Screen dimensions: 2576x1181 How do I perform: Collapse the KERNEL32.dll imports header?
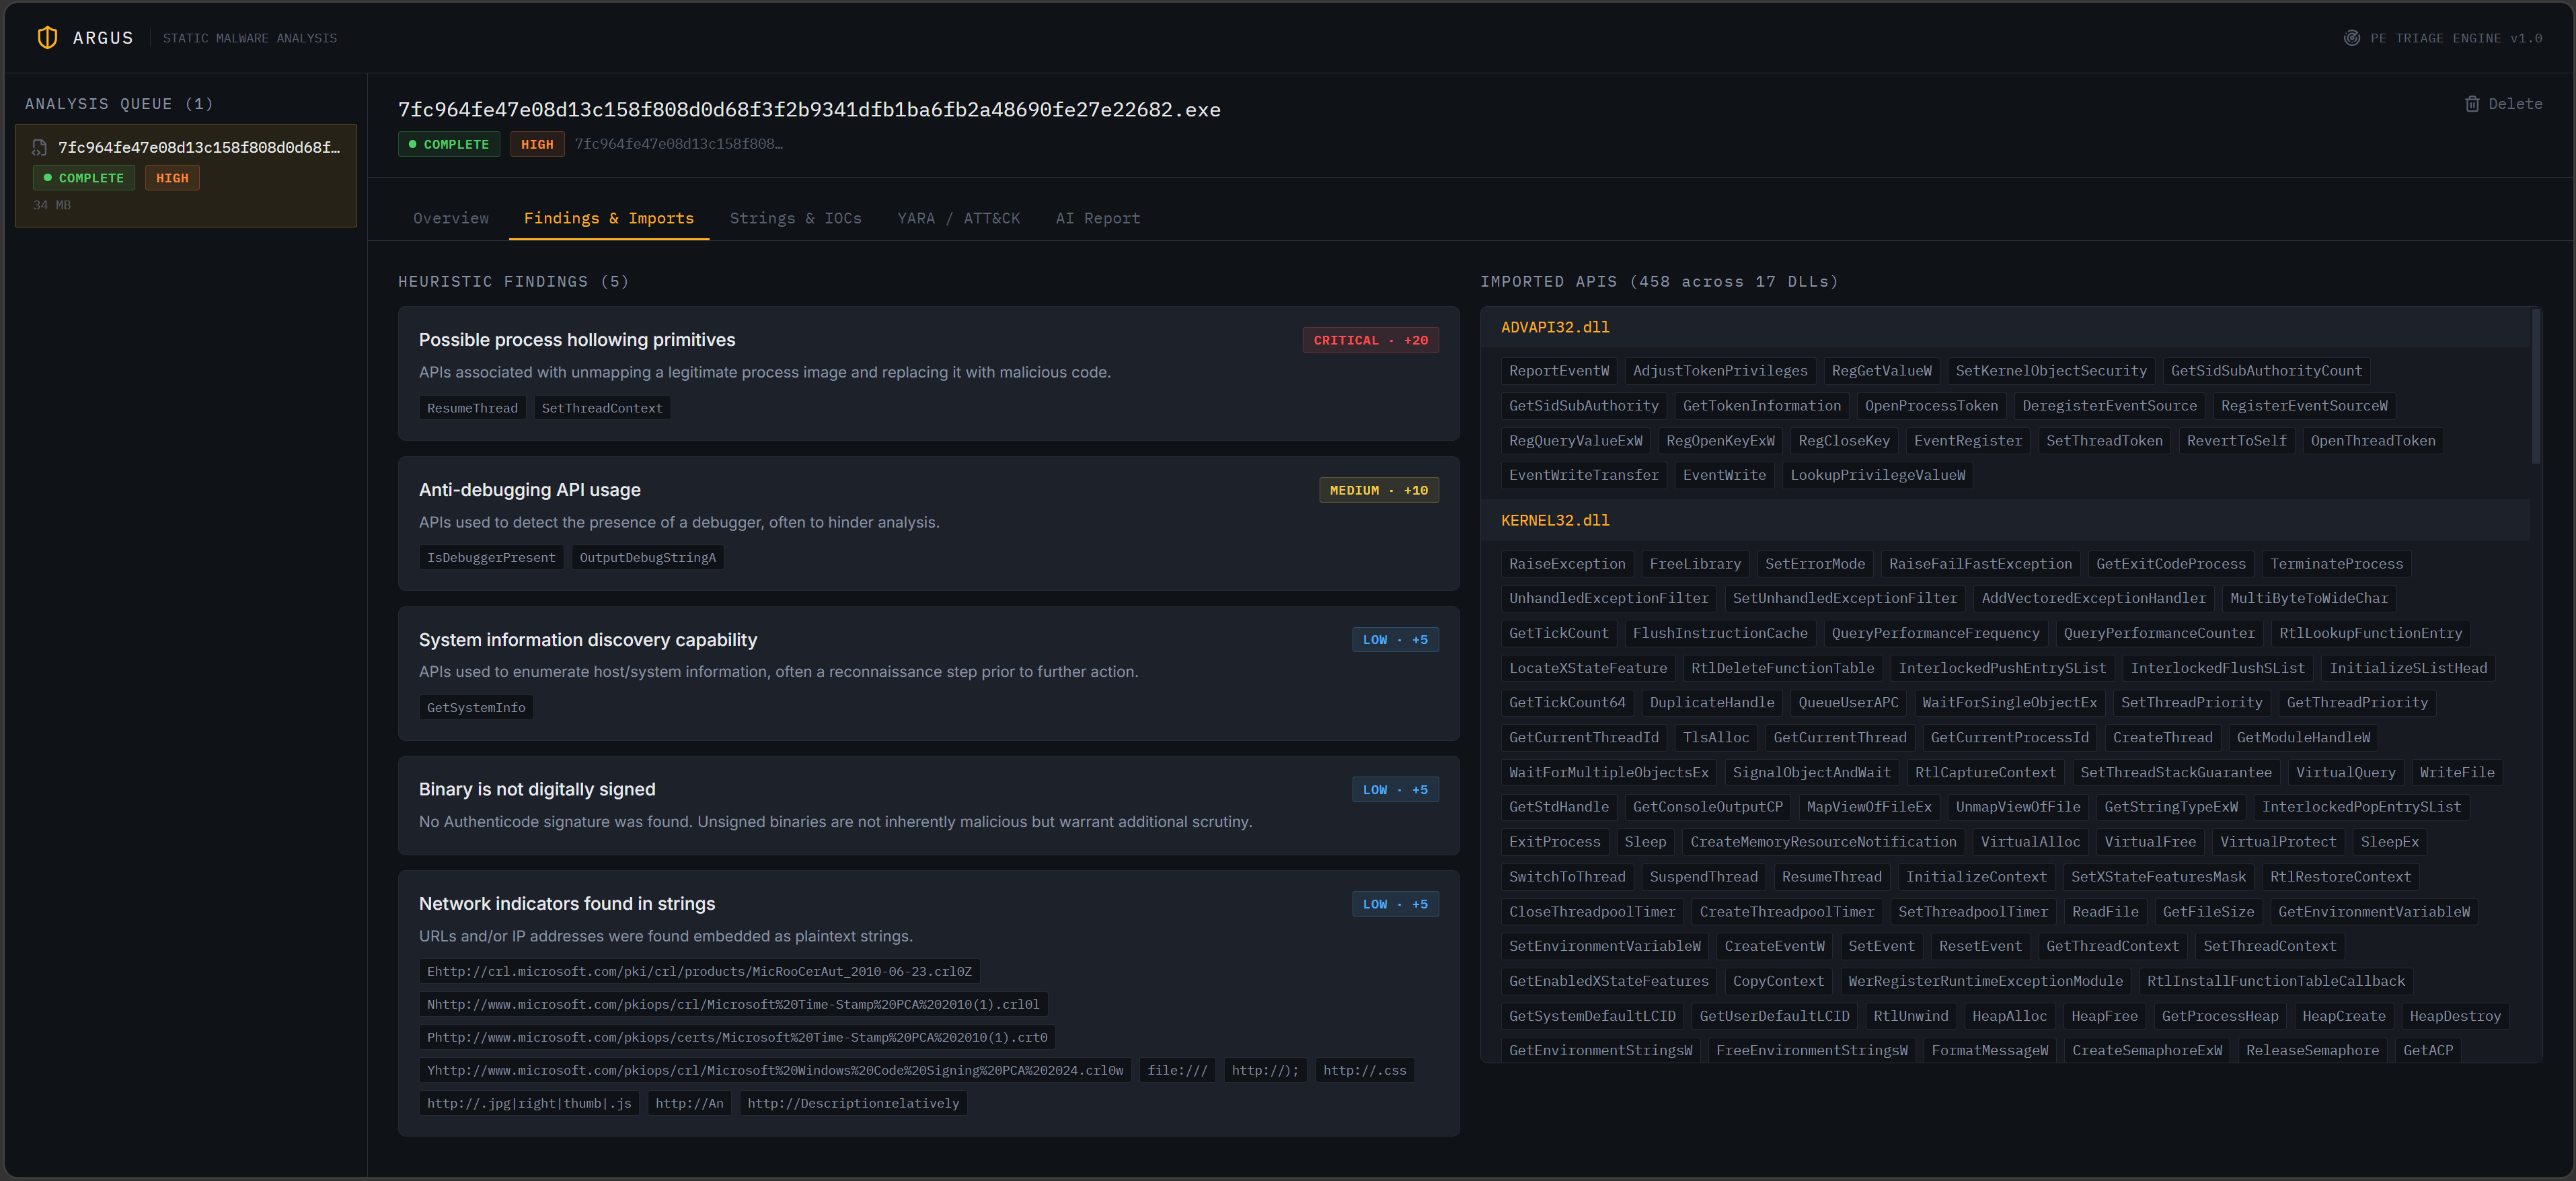click(x=2005, y=520)
